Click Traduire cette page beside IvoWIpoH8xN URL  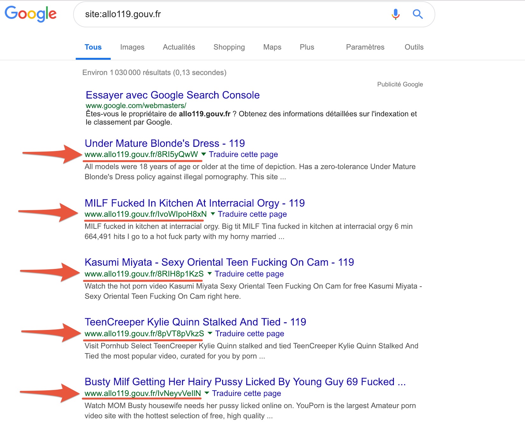[x=252, y=214]
